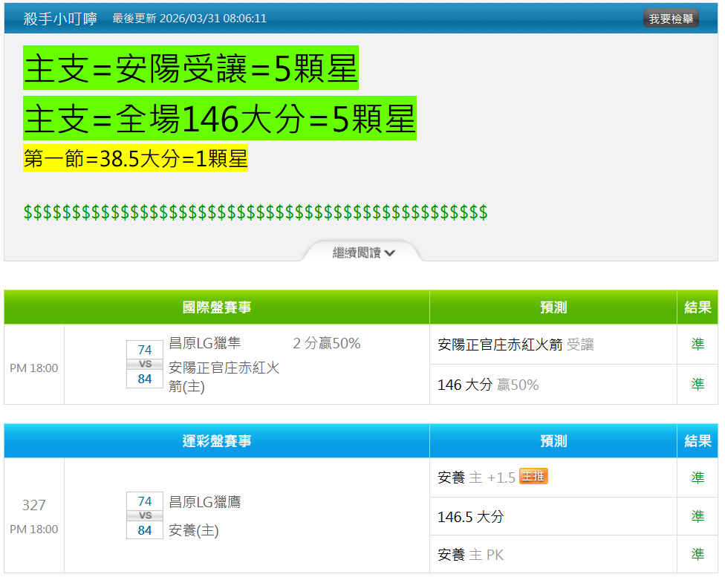The height and width of the screenshot is (580, 725).
Task: Click game number 327
Action: point(34,505)
